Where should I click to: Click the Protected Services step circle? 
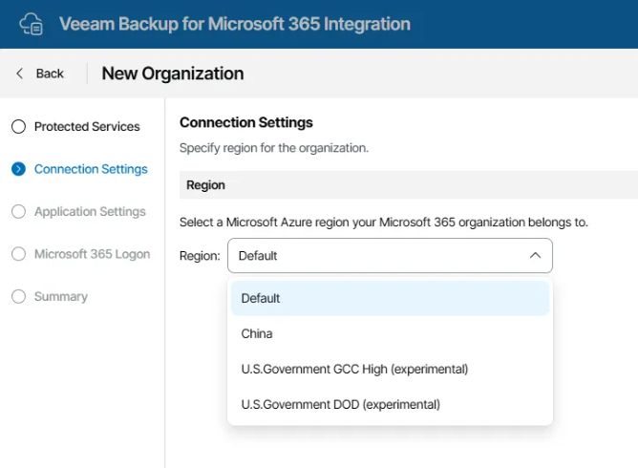[x=18, y=127]
